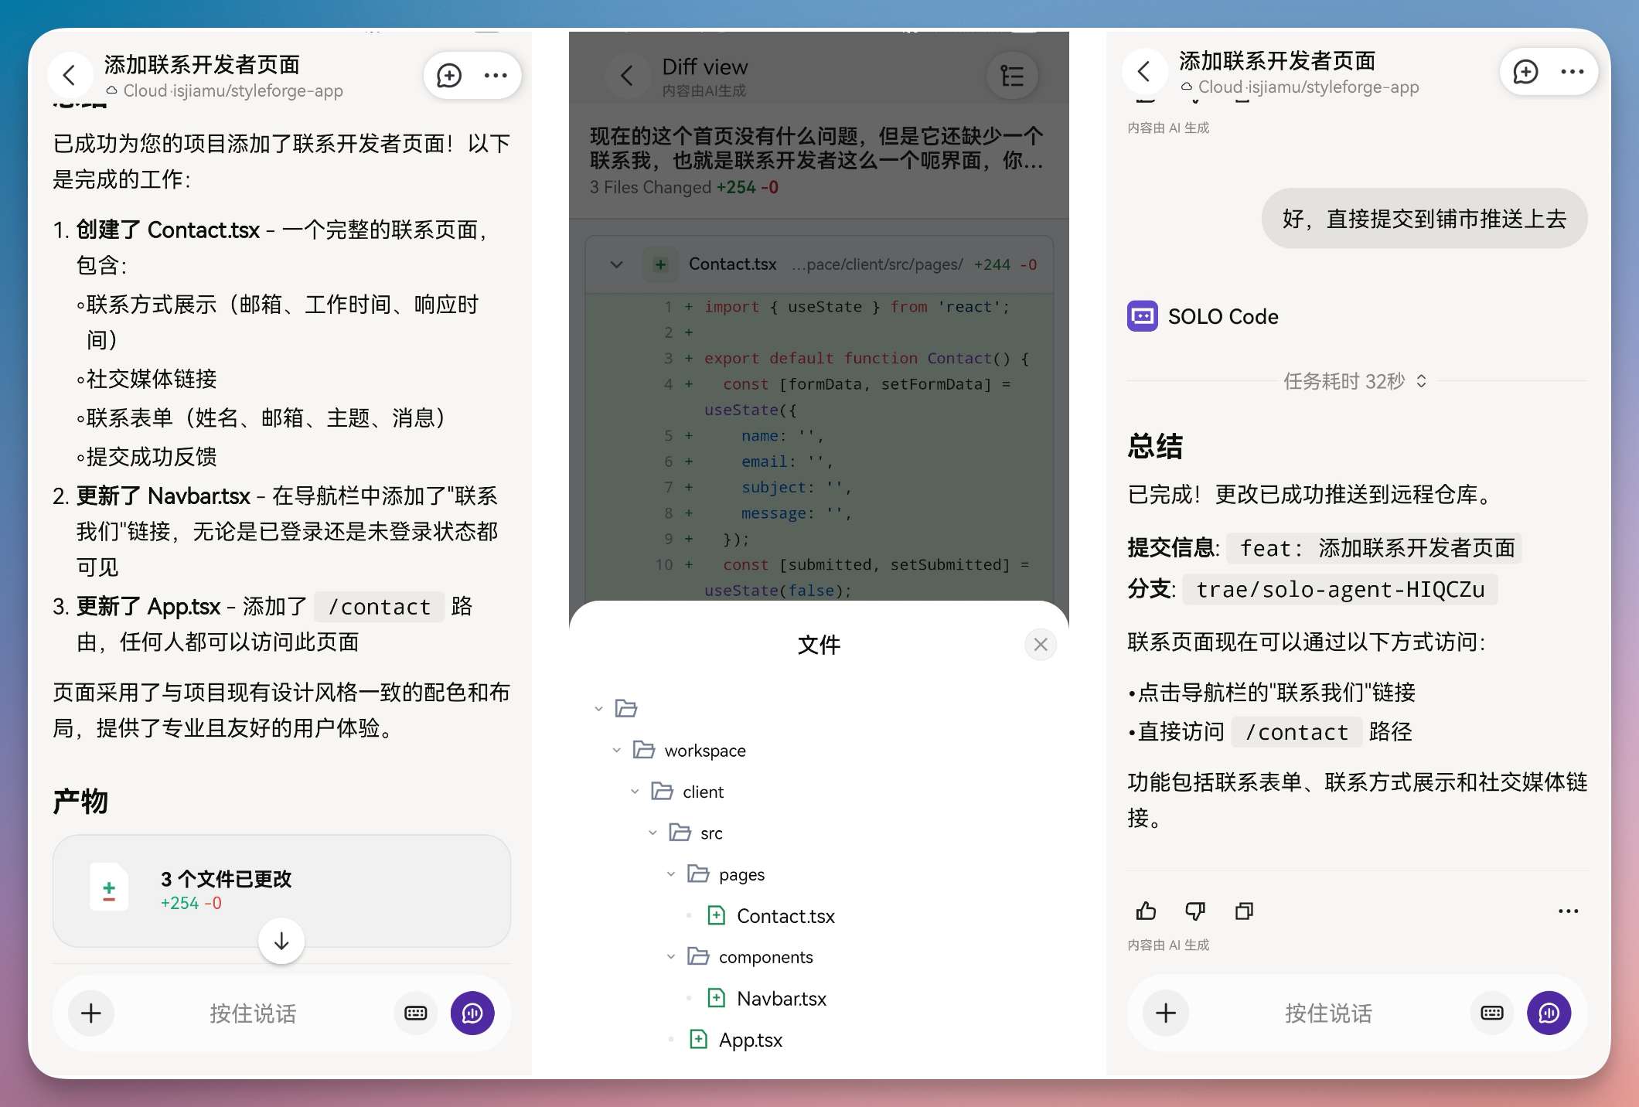
Task: Select the src folder label
Action: 711,833
